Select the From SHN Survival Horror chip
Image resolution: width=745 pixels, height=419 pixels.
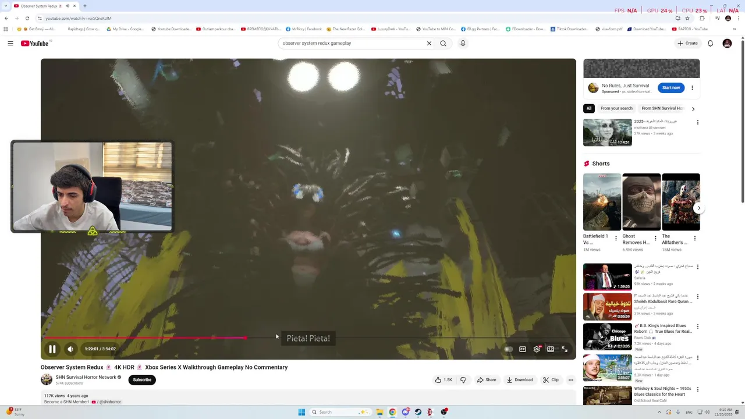[662, 108]
